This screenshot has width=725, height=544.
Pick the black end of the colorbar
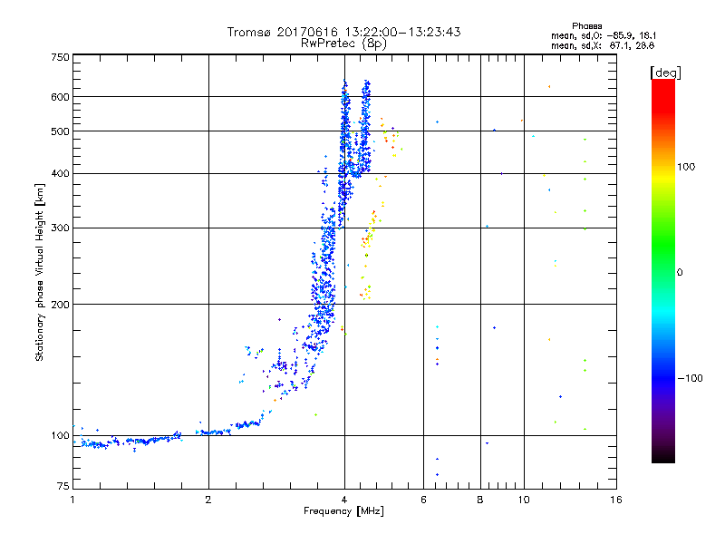pyautogui.click(x=662, y=458)
